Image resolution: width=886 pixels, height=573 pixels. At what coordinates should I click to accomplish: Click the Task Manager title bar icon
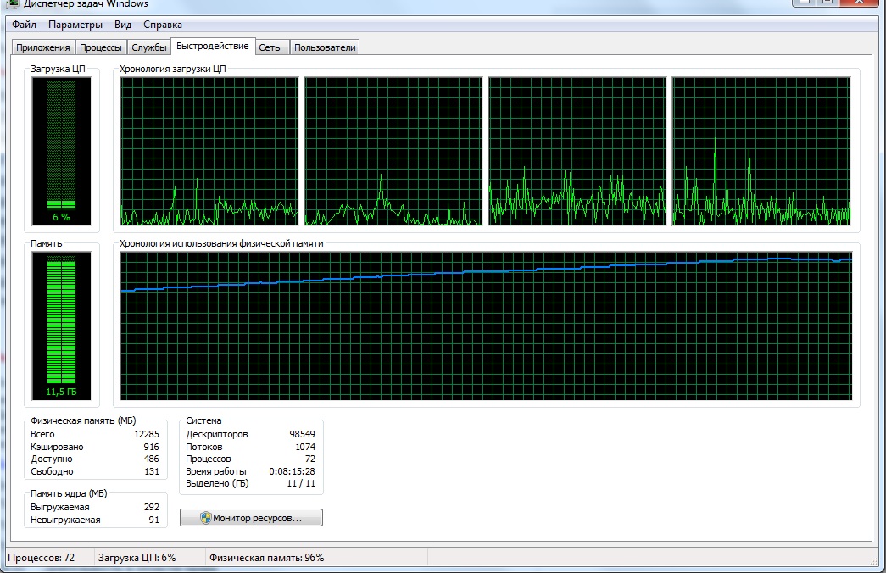tap(11, 3)
